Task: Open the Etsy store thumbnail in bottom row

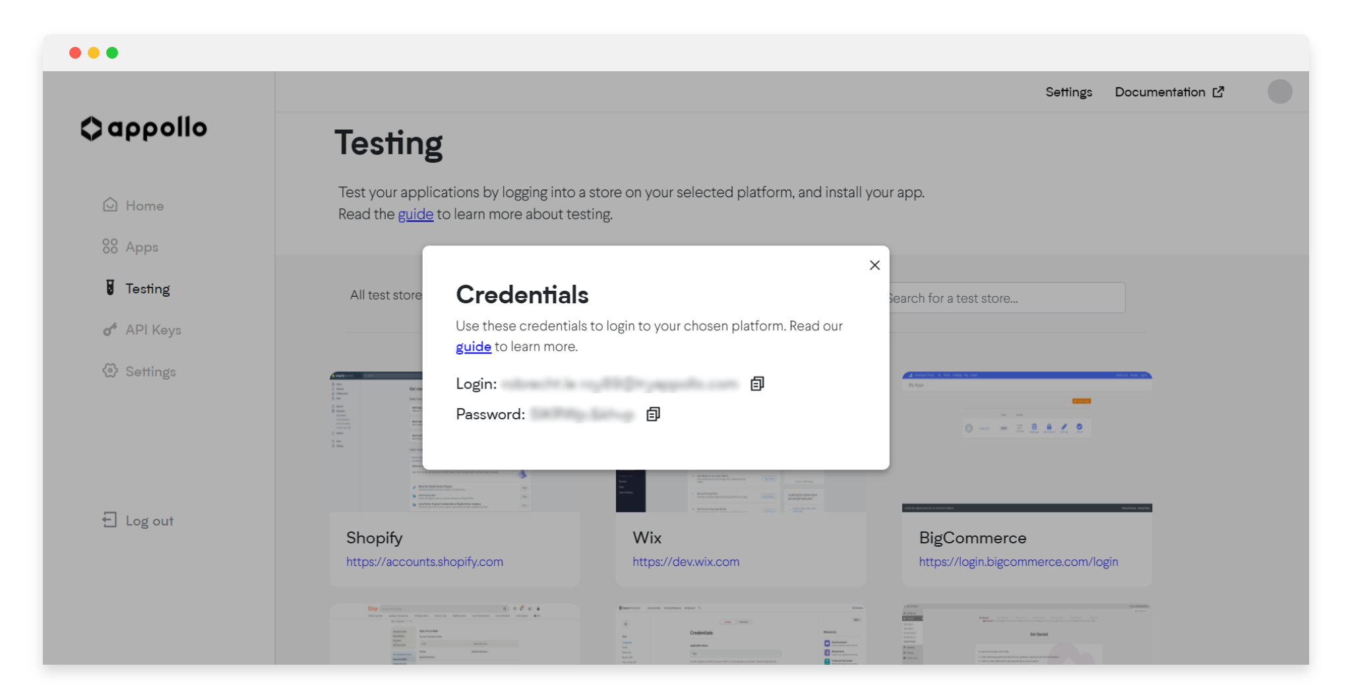Action: click(x=454, y=634)
